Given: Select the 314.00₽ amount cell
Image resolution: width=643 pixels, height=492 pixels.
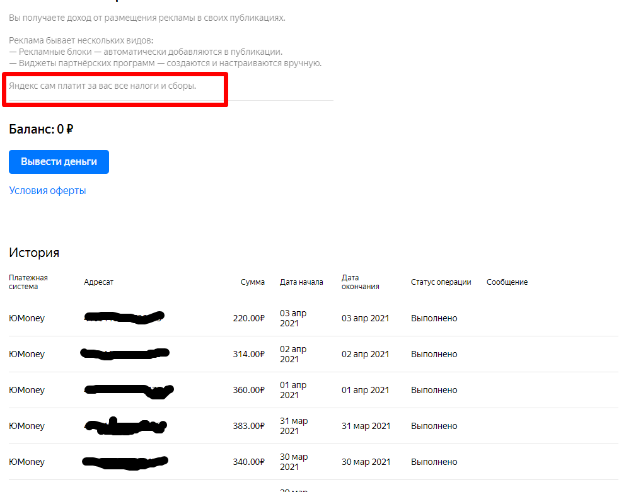Looking at the screenshot, I should (x=248, y=354).
